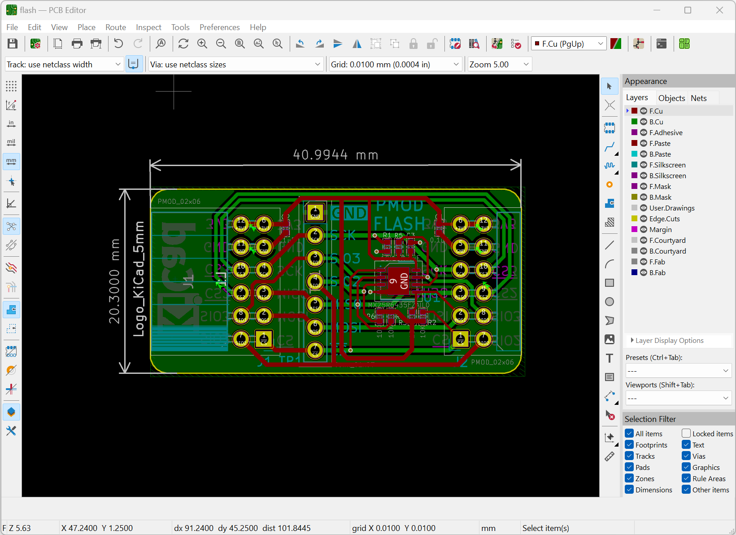Hide the B.Cu layer visibility
This screenshot has height=535, width=736.
click(644, 122)
